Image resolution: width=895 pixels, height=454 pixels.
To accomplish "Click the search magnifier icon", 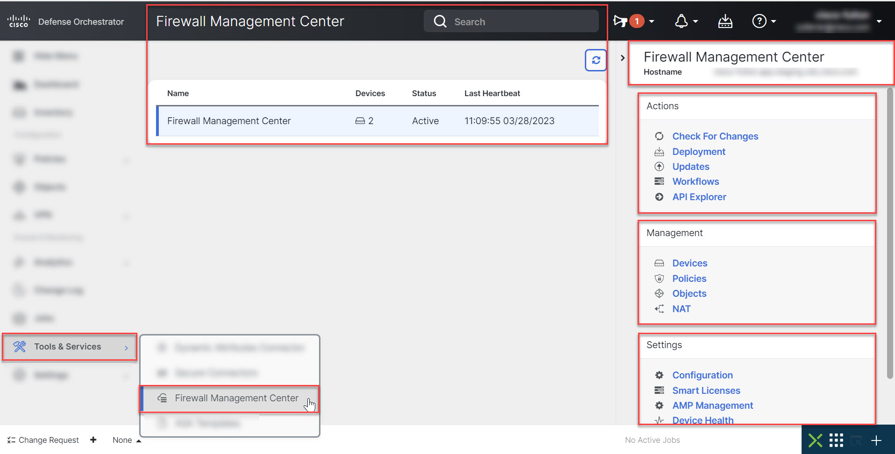I will point(440,21).
